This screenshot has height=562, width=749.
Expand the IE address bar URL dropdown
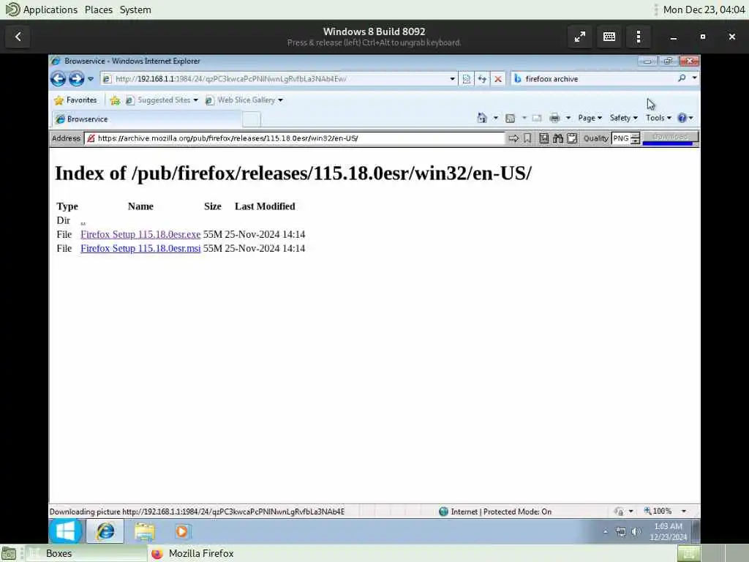[x=452, y=79]
